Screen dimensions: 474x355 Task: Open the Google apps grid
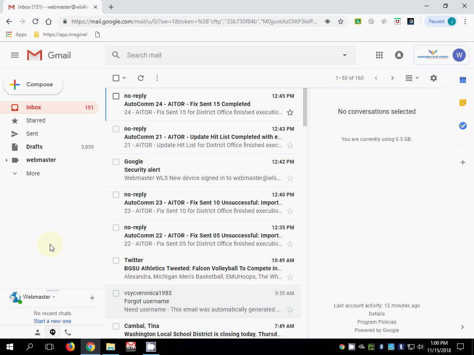click(379, 54)
